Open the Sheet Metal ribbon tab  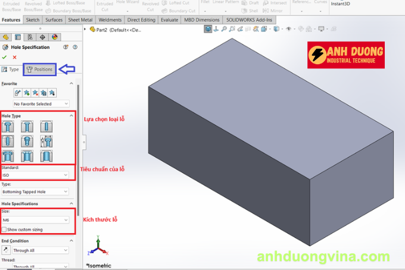(x=79, y=20)
